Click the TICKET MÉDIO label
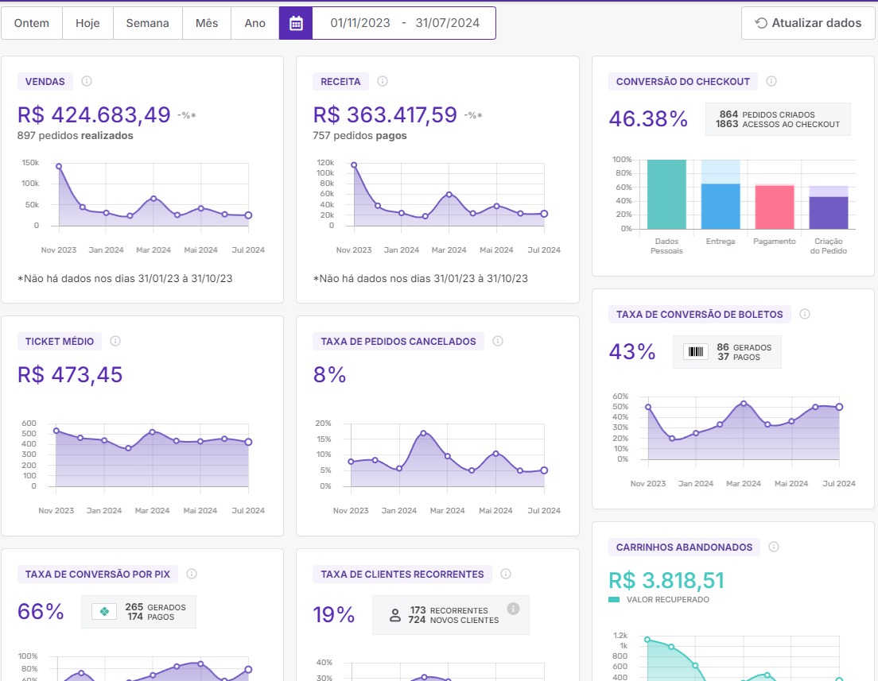This screenshot has height=681, width=878. pos(60,341)
